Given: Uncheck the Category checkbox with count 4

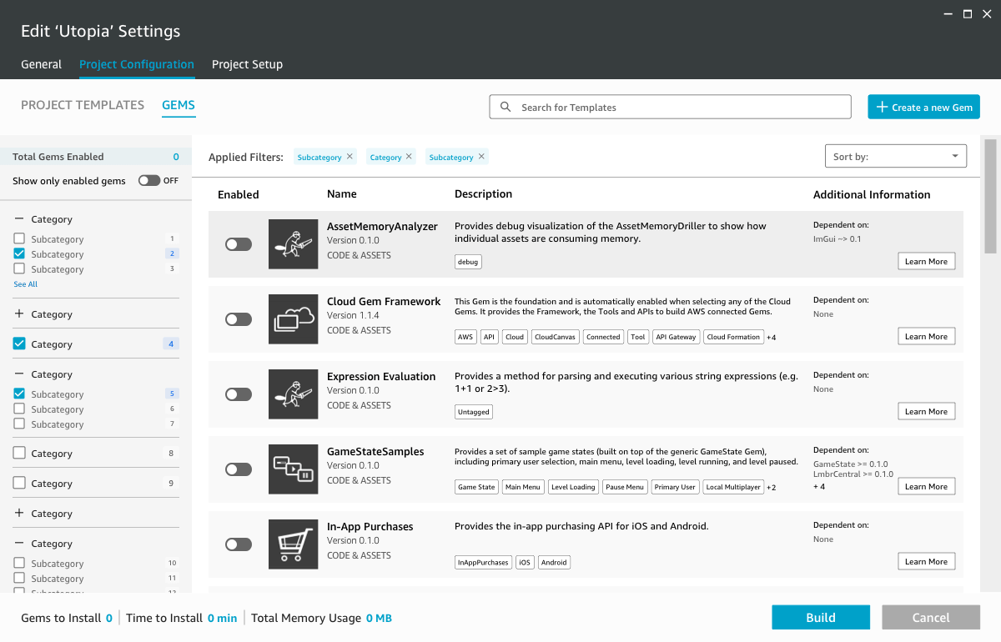Looking at the screenshot, I should [x=19, y=344].
